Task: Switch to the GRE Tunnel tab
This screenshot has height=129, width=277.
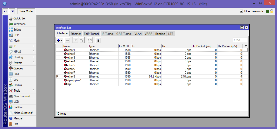Action: tap(124, 34)
